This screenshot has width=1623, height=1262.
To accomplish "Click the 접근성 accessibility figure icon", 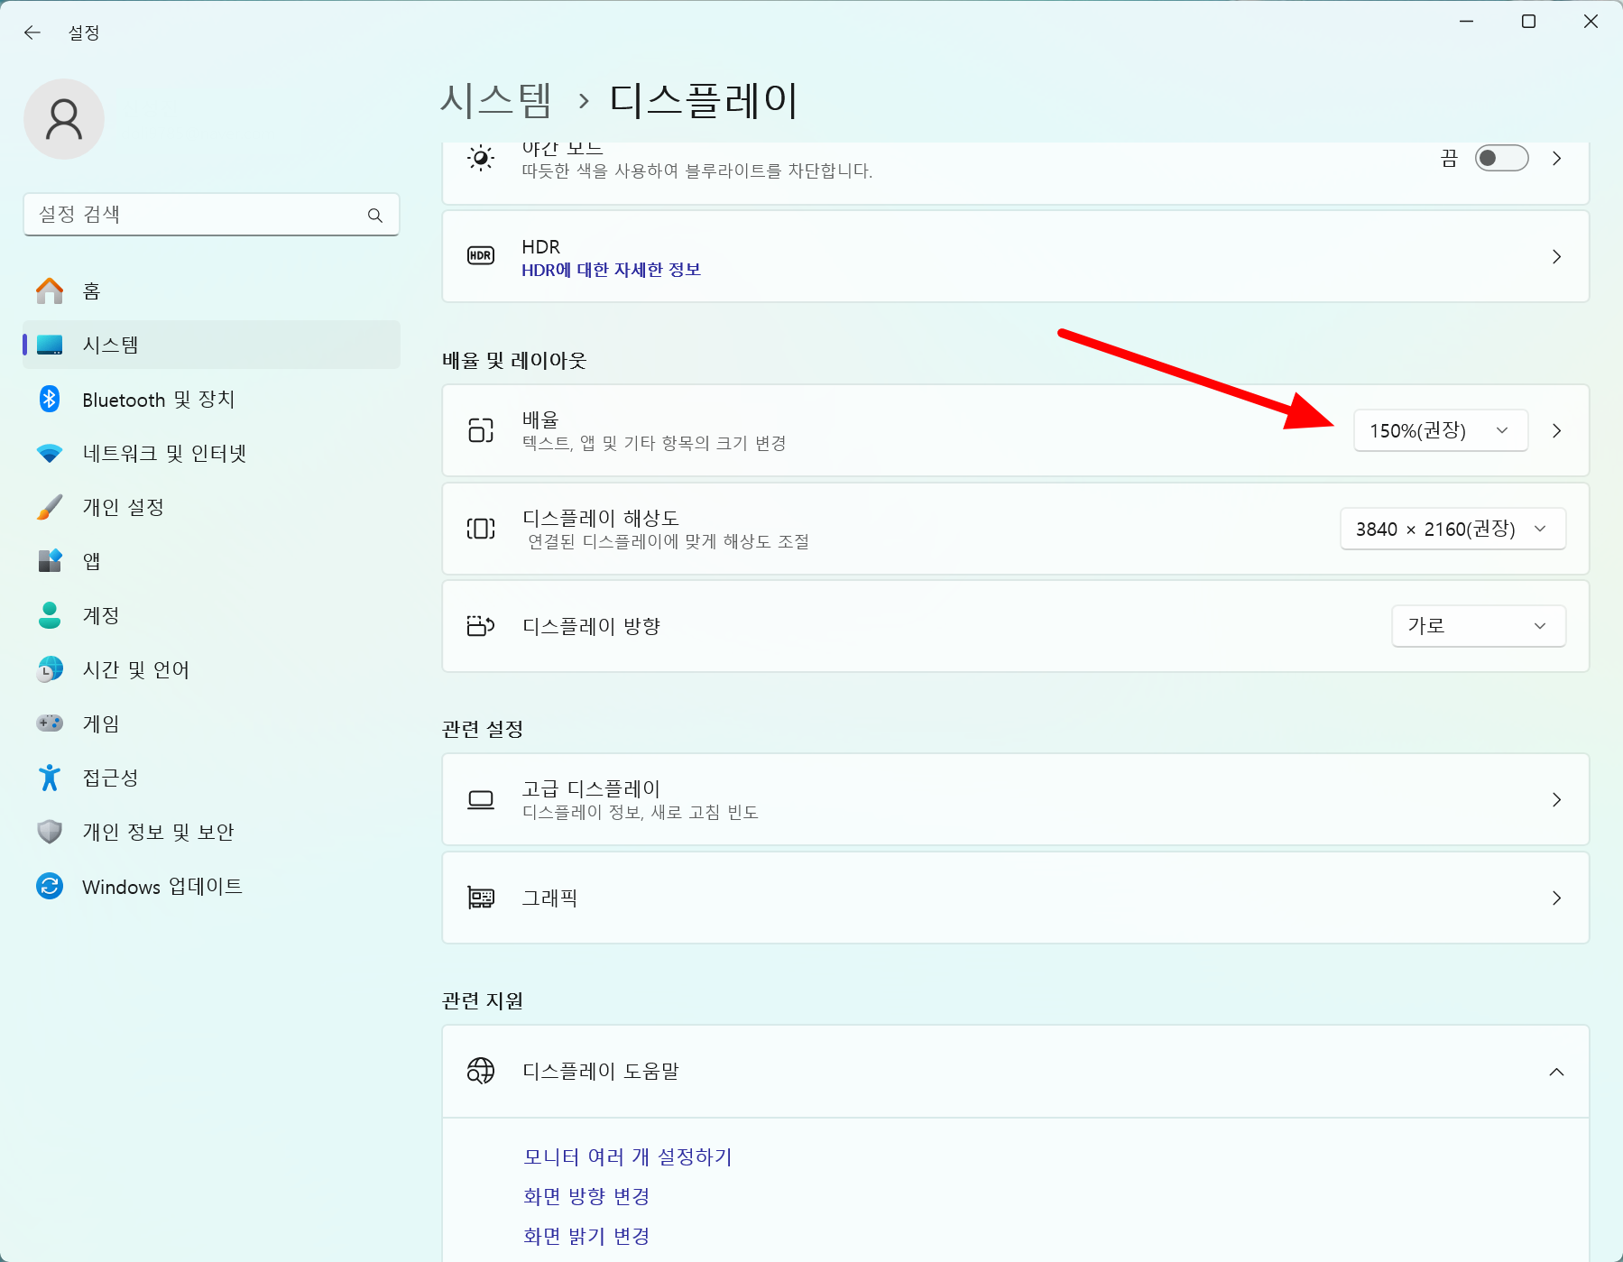I will pyautogui.click(x=50, y=778).
